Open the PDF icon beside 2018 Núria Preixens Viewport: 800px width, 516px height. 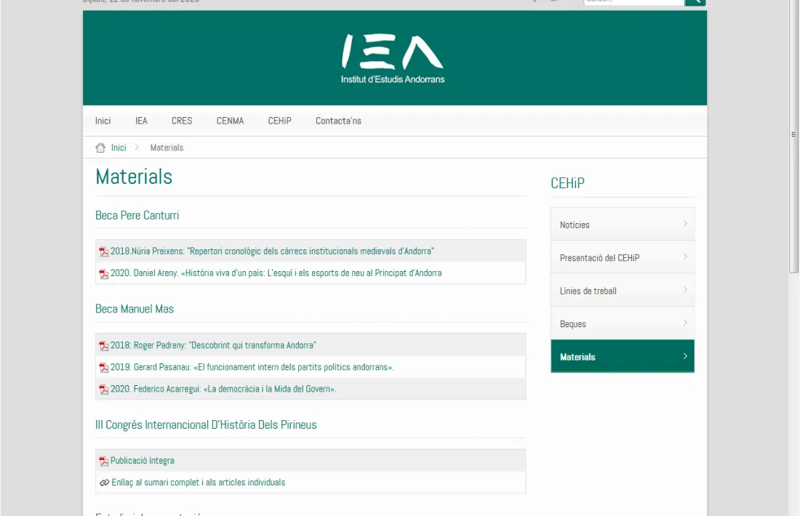103,251
